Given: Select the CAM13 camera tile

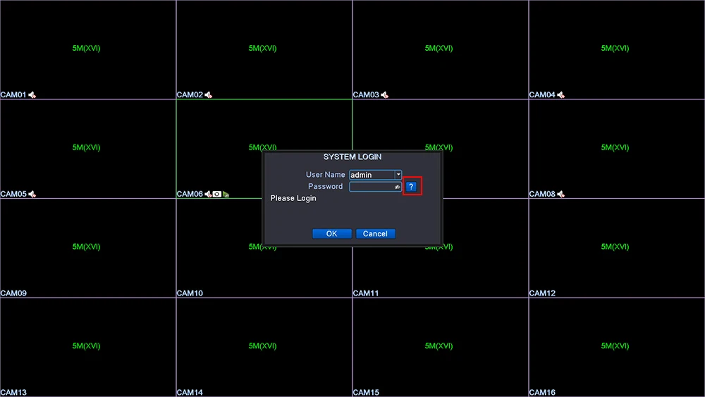Looking at the screenshot, I should 87,347.
